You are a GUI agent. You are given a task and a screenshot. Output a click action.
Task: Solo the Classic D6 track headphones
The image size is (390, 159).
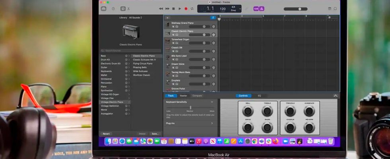pyautogui.click(x=177, y=51)
